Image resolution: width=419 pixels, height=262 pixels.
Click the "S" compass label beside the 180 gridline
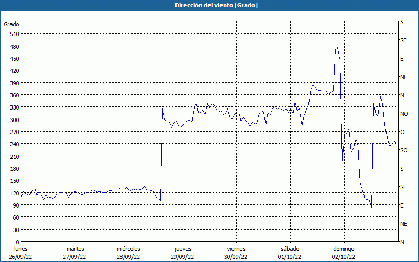[x=402, y=169]
